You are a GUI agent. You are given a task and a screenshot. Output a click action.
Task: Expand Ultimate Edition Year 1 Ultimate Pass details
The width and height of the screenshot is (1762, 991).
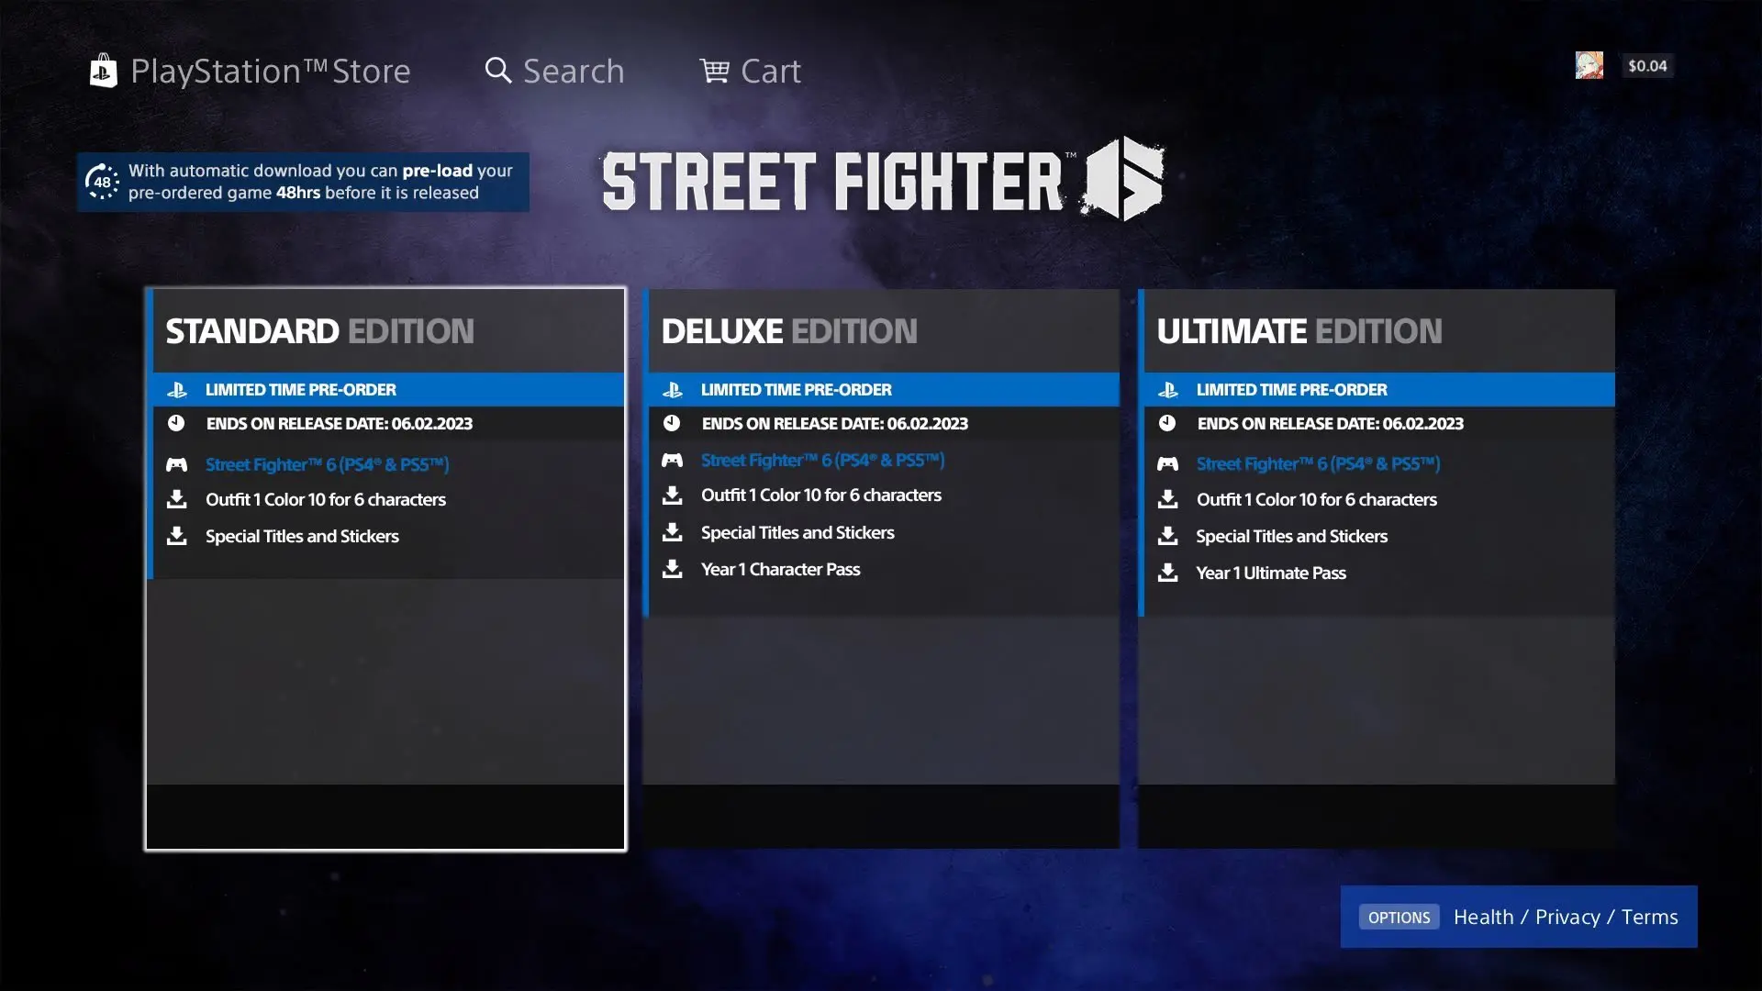[x=1271, y=571]
